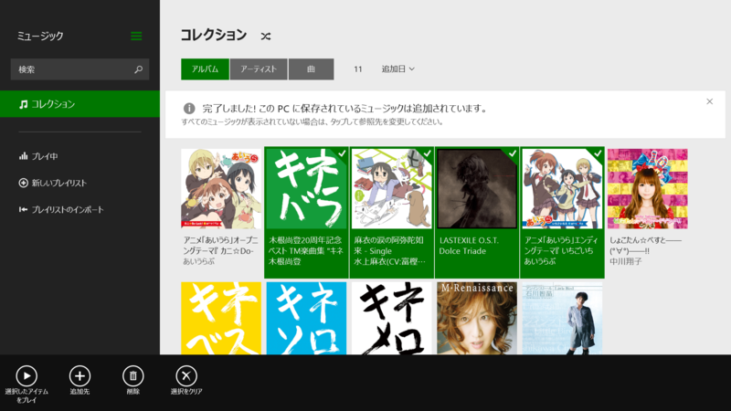This screenshot has width=731, height=411.
Task: Open the green hamburger menu icon
Action: [x=136, y=36]
